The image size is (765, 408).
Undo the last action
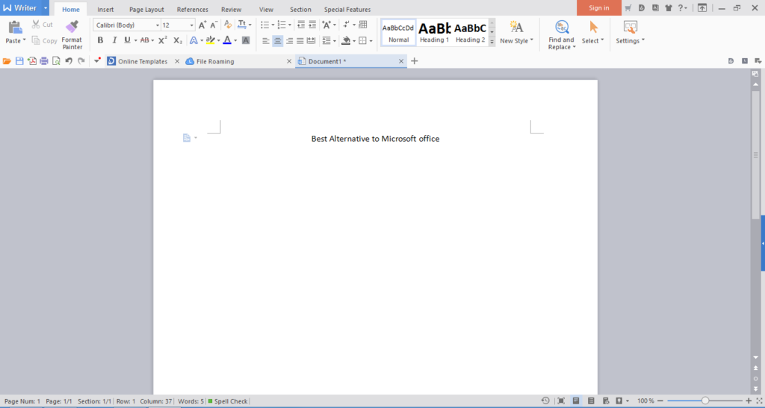pyautogui.click(x=69, y=61)
